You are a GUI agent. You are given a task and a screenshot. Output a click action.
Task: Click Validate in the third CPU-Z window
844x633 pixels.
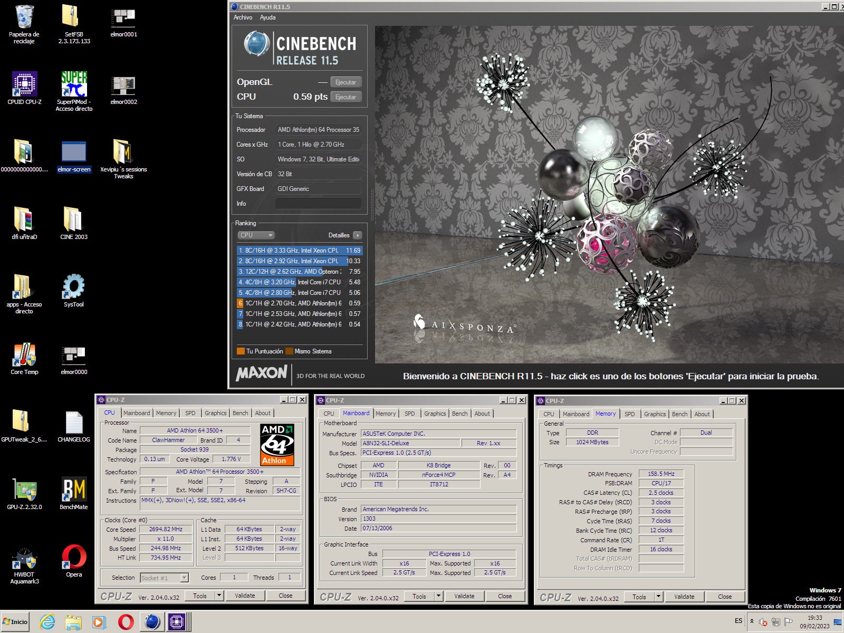684,597
